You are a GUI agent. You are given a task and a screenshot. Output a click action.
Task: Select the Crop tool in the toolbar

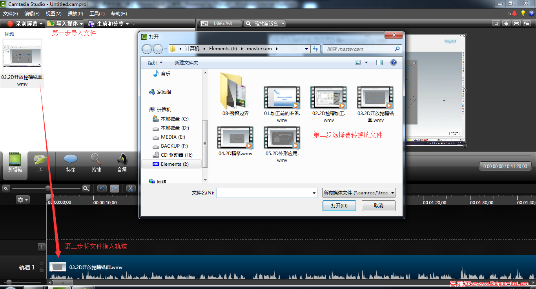pos(496,23)
